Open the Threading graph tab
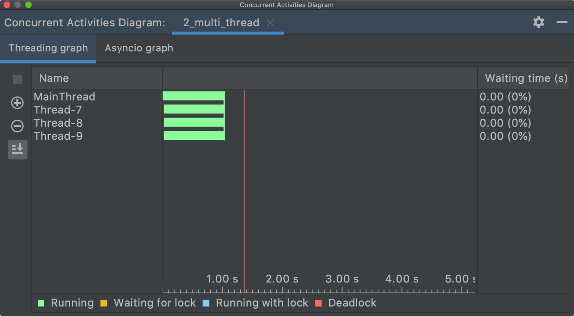The image size is (574, 316). (48, 48)
